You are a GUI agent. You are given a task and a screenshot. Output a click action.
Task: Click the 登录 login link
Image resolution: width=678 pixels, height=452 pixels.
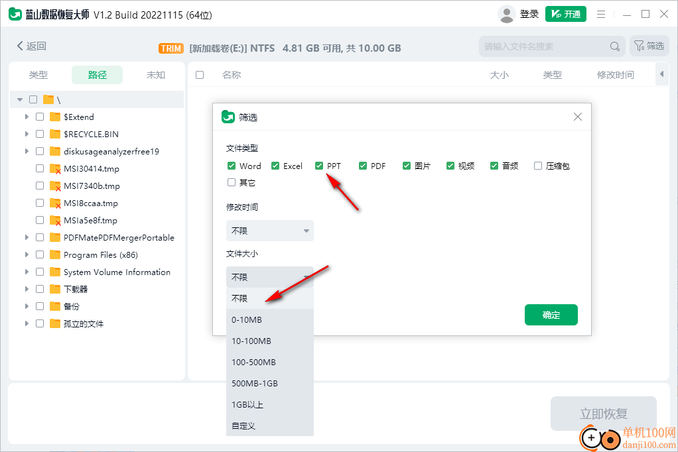[x=529, y=15]
